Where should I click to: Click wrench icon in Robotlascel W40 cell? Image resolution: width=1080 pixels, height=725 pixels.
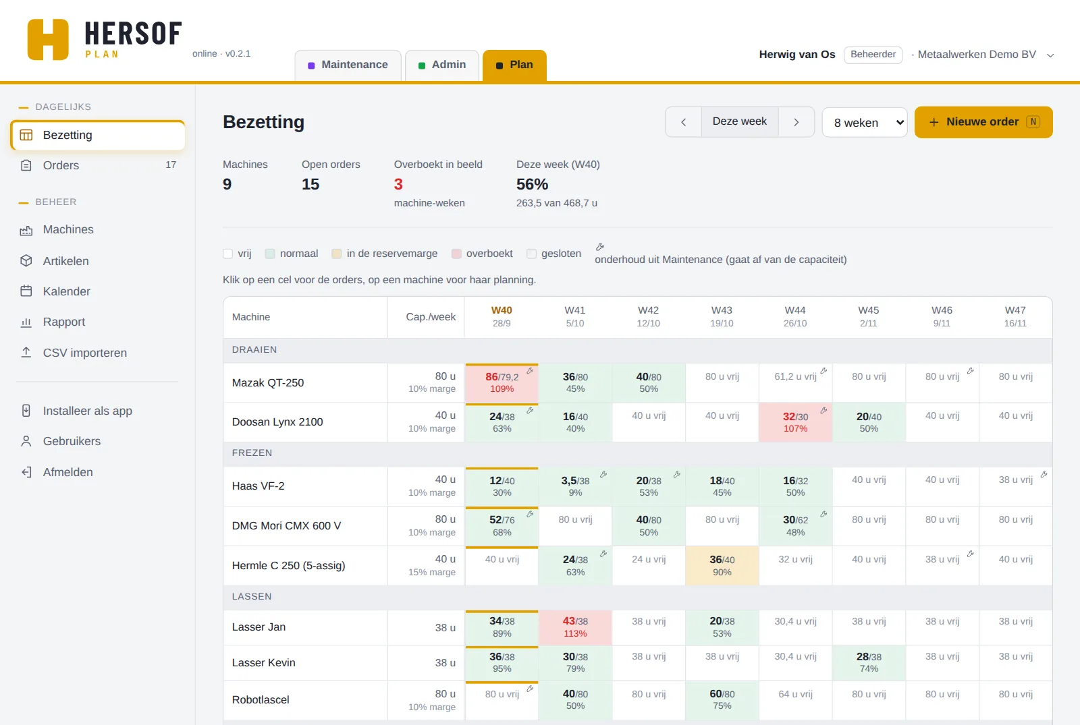click(x=531, y=689)
